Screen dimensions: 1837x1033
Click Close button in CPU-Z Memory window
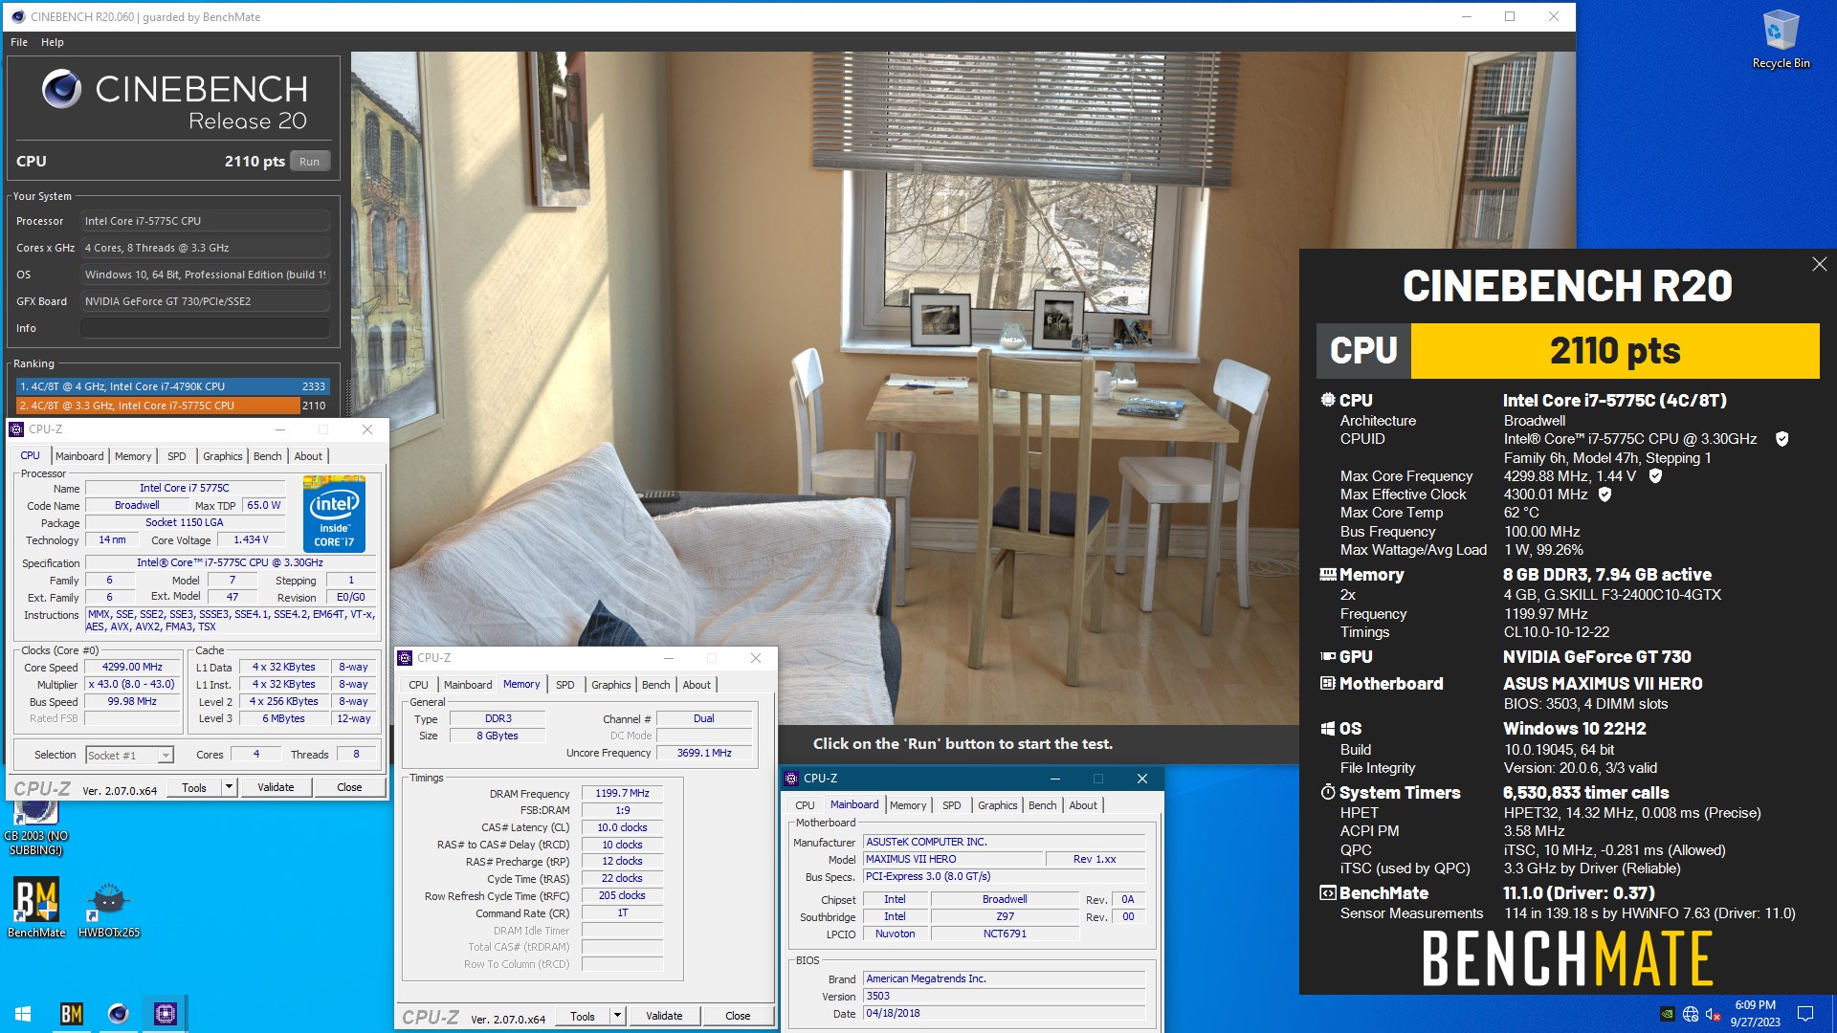738,1016
